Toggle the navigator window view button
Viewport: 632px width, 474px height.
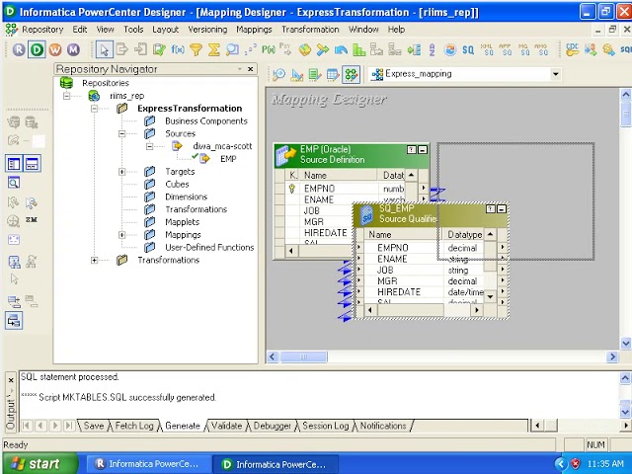coord(14,164)
